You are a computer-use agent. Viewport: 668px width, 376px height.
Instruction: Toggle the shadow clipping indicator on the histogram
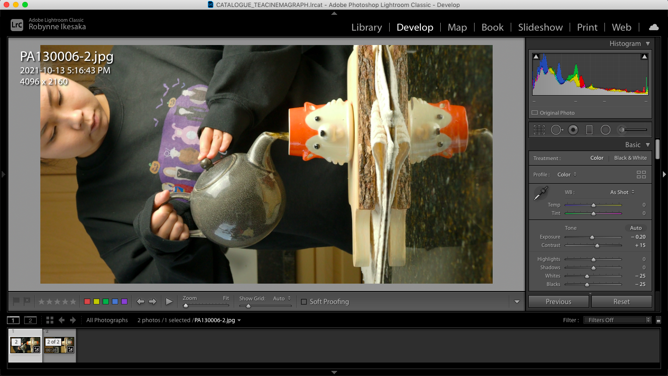tap(536, 56)
